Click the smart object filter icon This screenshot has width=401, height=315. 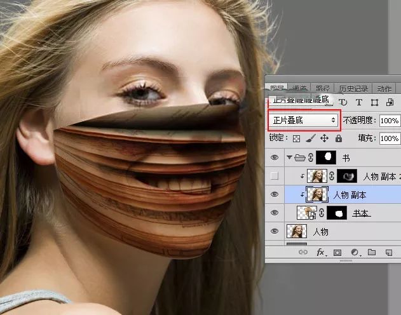point(390,102)
